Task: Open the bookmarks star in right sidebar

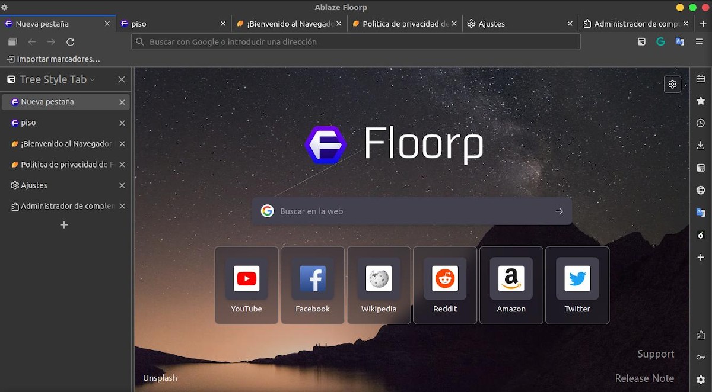Action: click(701, 101)
